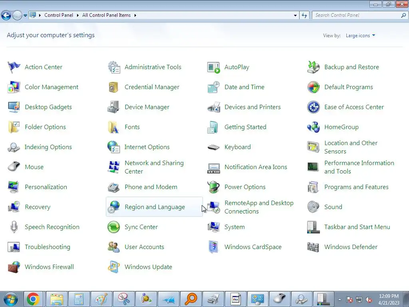Click the Refresh button next to address bar
409x307 pixels.
(x=304, y=16)
